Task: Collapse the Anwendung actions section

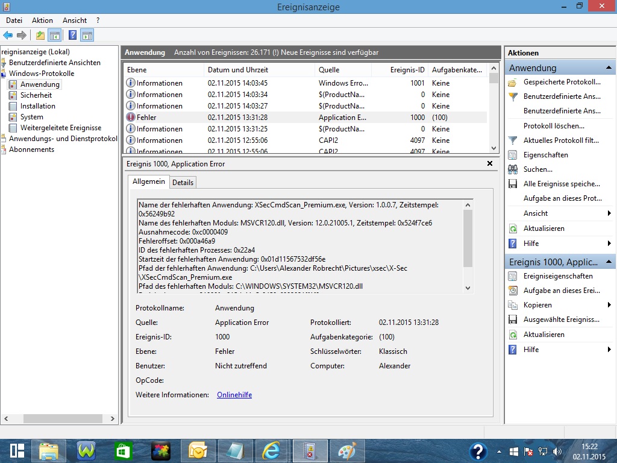Action: [609, 68]
